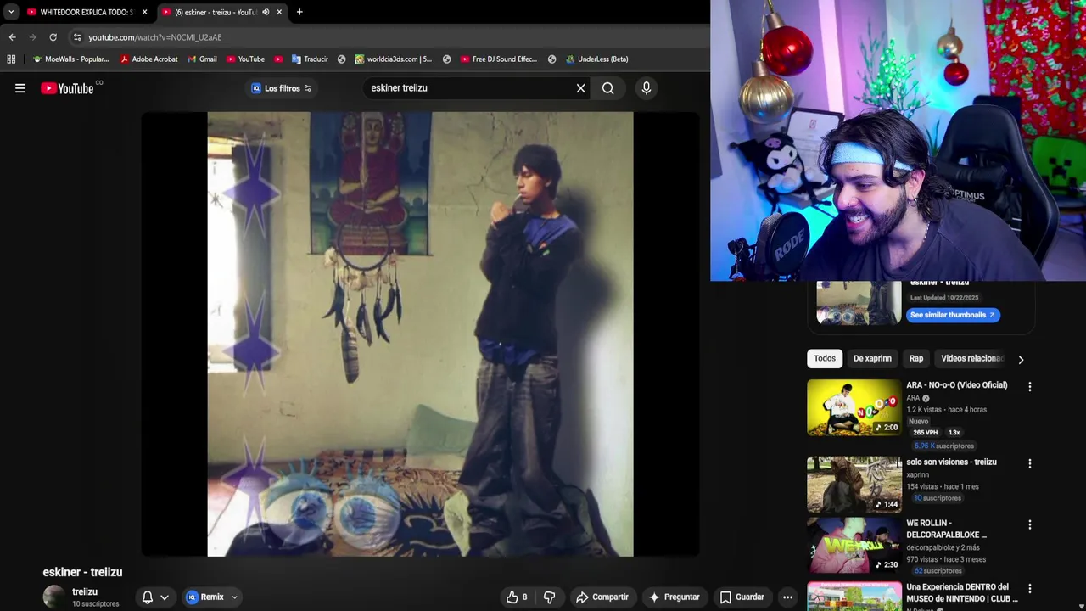Open the YouTube bookmark
Viewport: 1086px width, 611px height.
click(246, 59)
